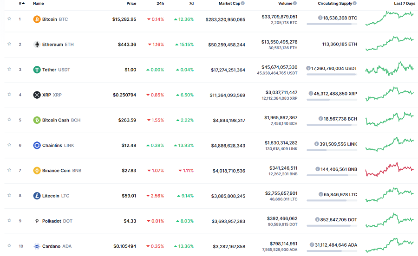Click the Binance Coin yellow logo
The width and height of the screenshot is (418, 256).
pos(37,171)
